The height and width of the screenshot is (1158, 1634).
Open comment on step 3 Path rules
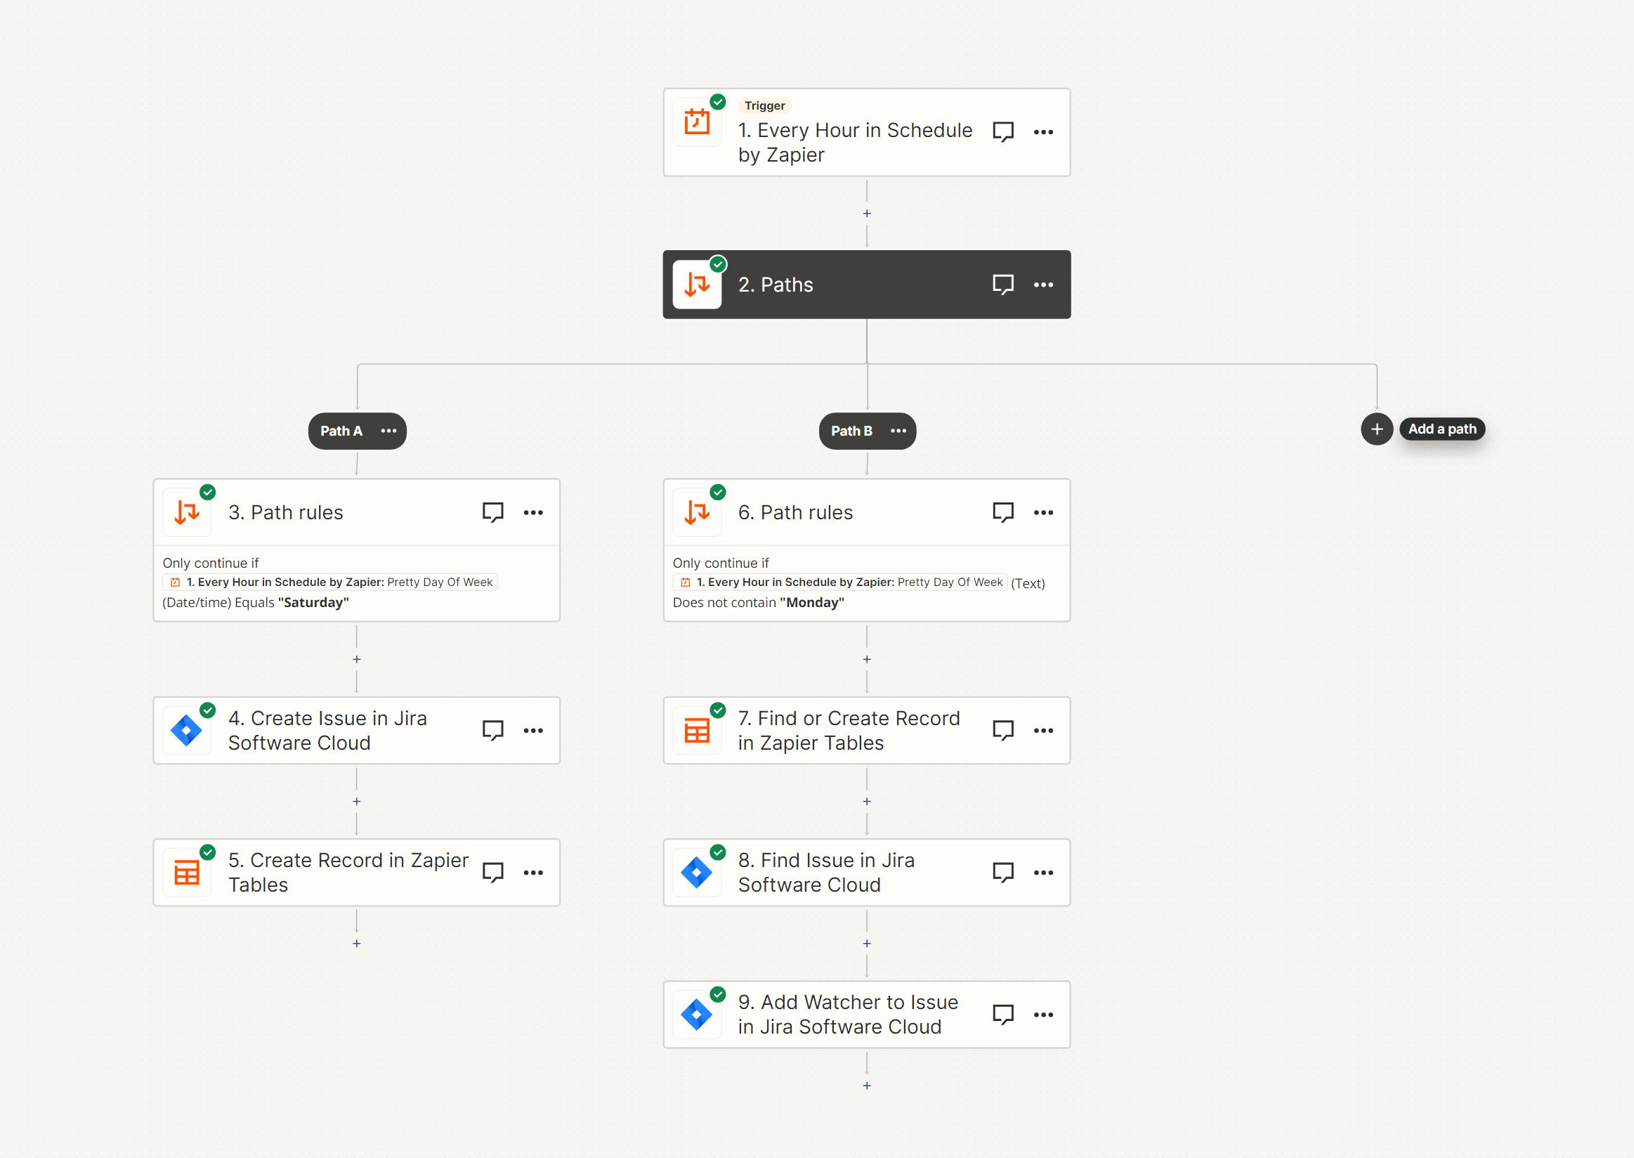pos(492,513)
